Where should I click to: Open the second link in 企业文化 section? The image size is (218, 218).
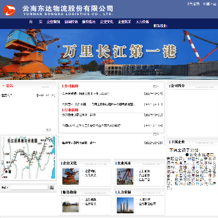(x=90, y=175)
